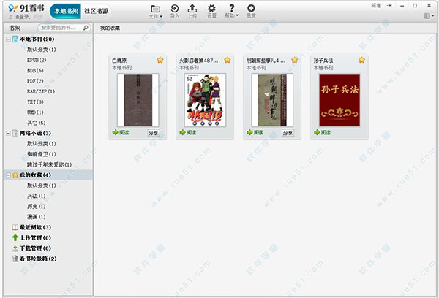This screenshot has height=298, width=439.
Task: Select PDF (2) category
Action: coord(35,81)
